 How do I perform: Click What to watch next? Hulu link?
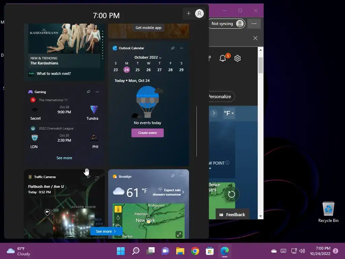[x=54, y=74]
